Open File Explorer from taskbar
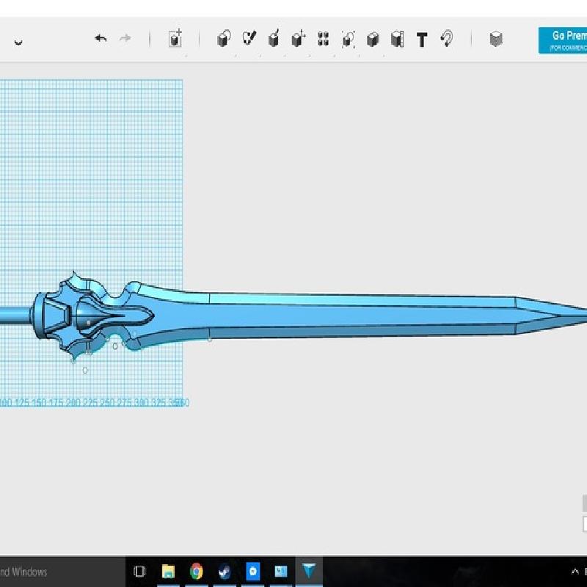 (x=168, y=572)
